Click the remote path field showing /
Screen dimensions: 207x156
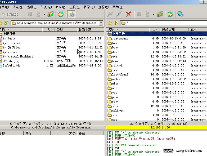pos(164,23)
